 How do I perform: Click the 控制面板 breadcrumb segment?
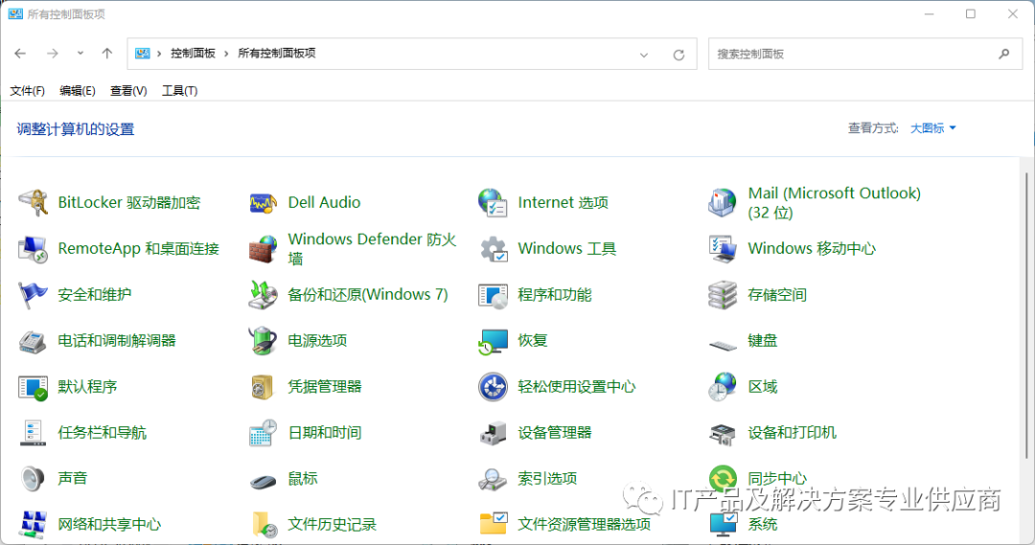pyautogui.click(x=193, y=54)
